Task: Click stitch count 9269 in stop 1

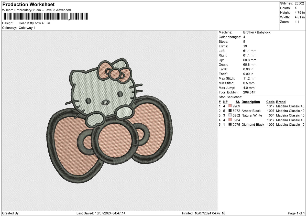Action: [236, 106]
